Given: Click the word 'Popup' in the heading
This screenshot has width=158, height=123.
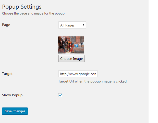Looking at the screenshot, I should (x=10, y=7).
